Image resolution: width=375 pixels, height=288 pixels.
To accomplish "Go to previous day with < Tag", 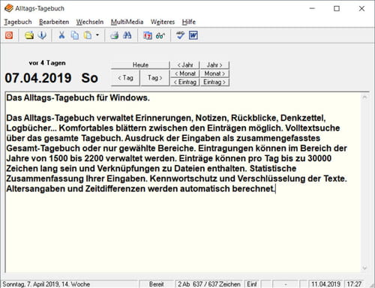I will click(x=125, y=78).
